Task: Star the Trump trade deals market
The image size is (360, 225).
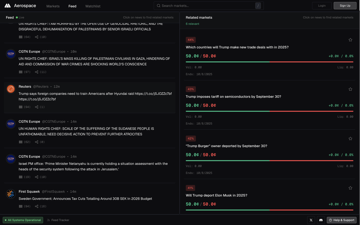Action: tap(350, 40)
